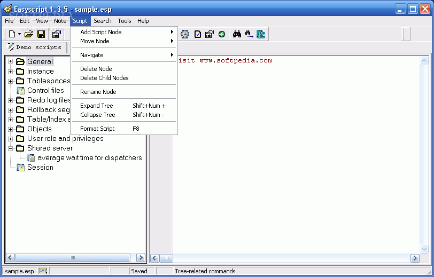
Task: Click the clock toolbar icon
Action: [185, 34]
